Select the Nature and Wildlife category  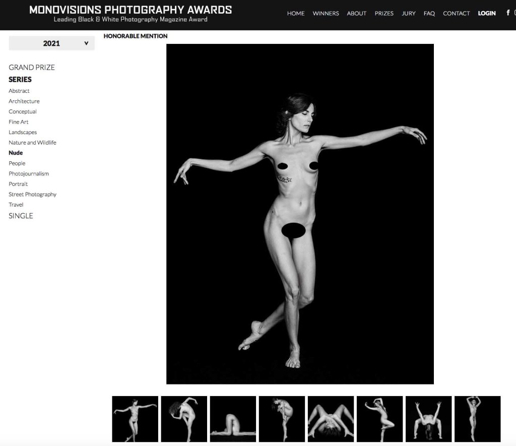click(x=32, y=143)
